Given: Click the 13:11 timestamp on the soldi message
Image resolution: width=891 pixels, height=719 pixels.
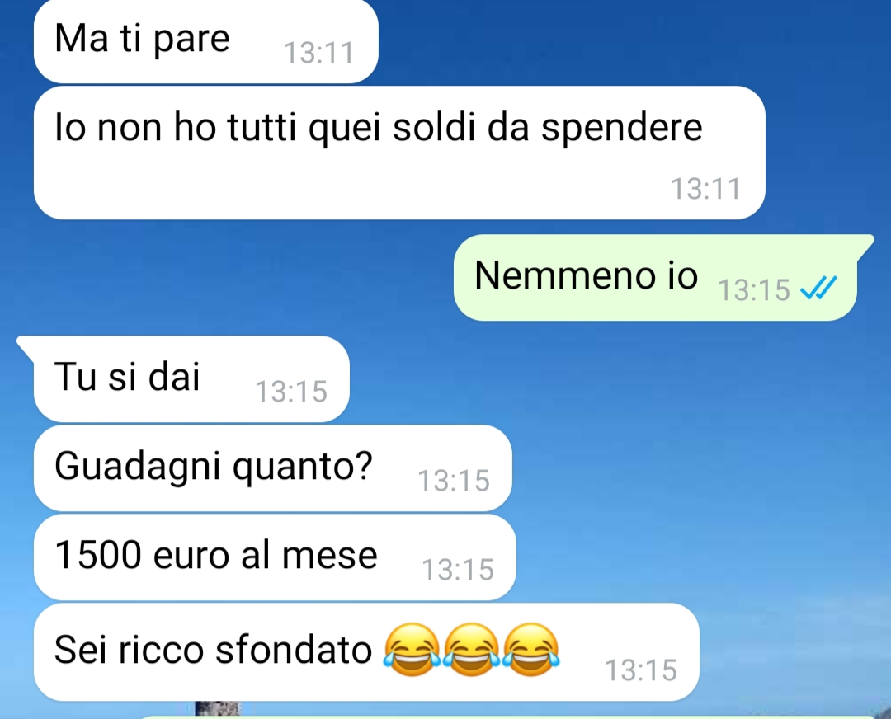Looking at the screenshot, I should (705, 189).
